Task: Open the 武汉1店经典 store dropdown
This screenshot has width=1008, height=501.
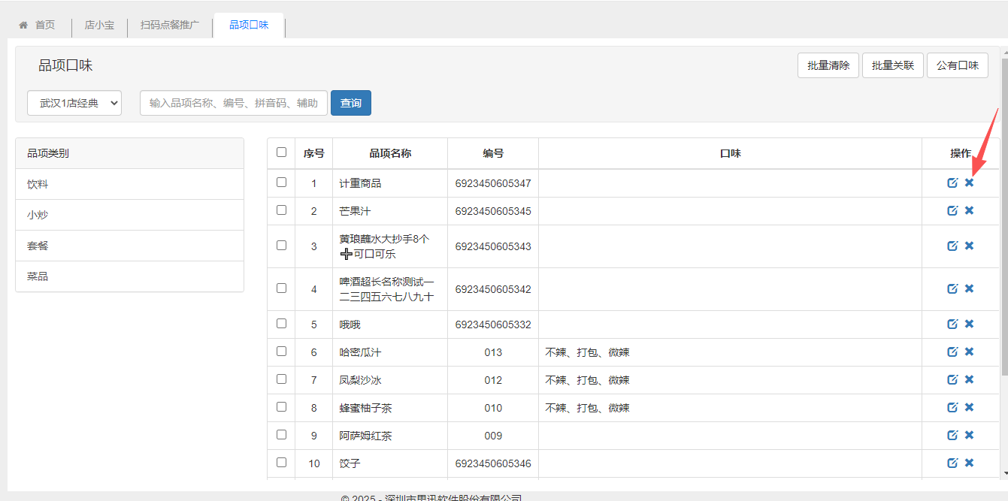Action: click(74, 103)
